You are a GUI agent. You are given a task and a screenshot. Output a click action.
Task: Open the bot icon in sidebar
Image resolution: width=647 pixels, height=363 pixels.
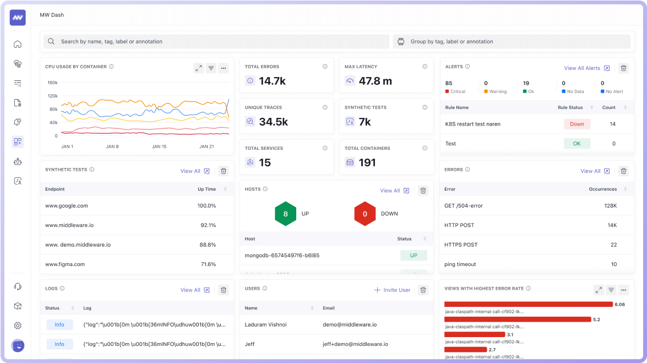pos(18,161)
